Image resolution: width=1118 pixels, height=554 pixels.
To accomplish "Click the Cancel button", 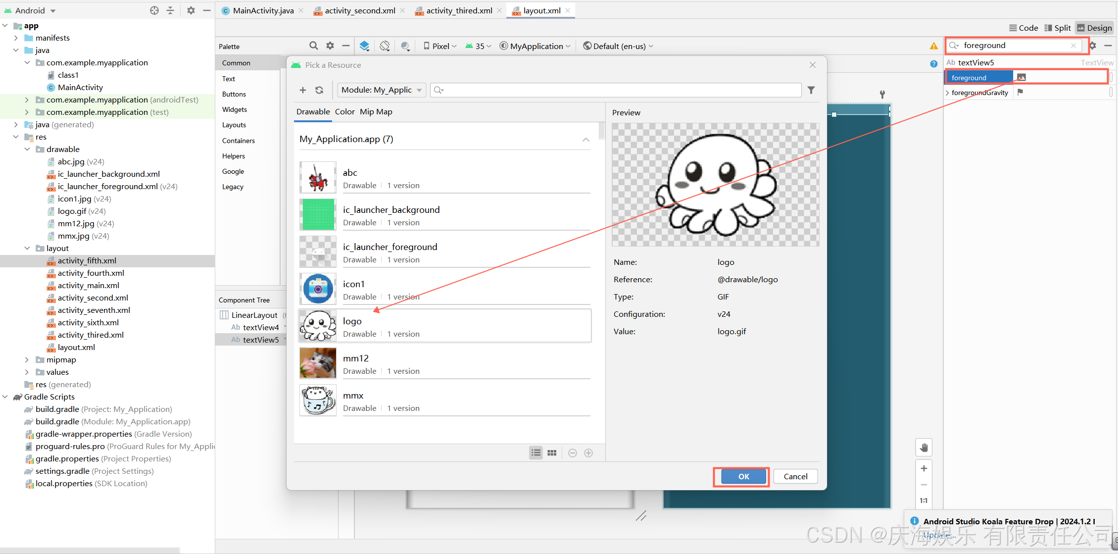I will pos(795,476).
